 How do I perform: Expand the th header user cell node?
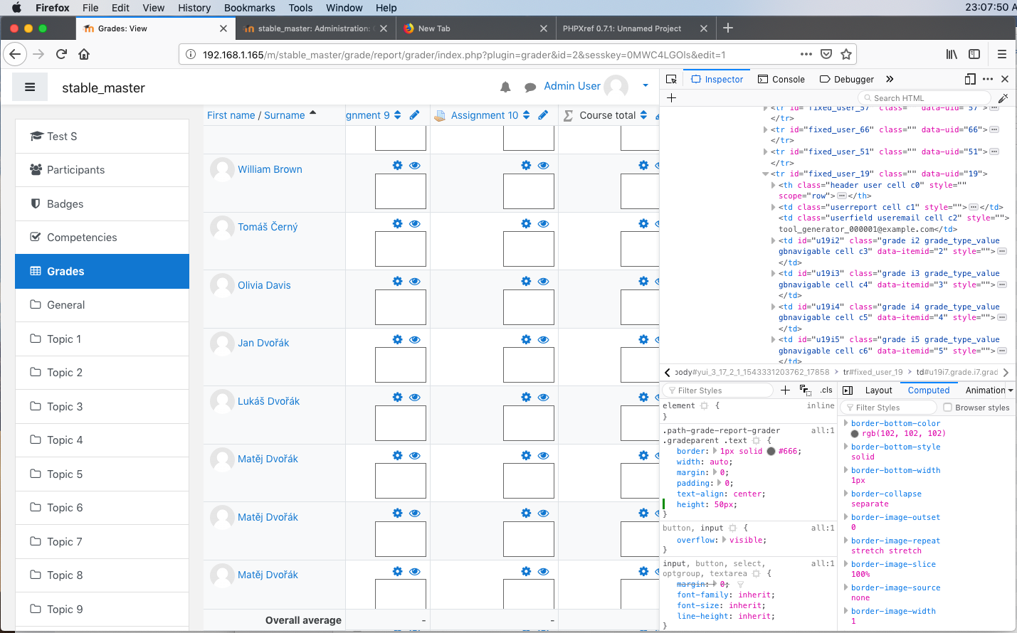click(x=773, y=185)
